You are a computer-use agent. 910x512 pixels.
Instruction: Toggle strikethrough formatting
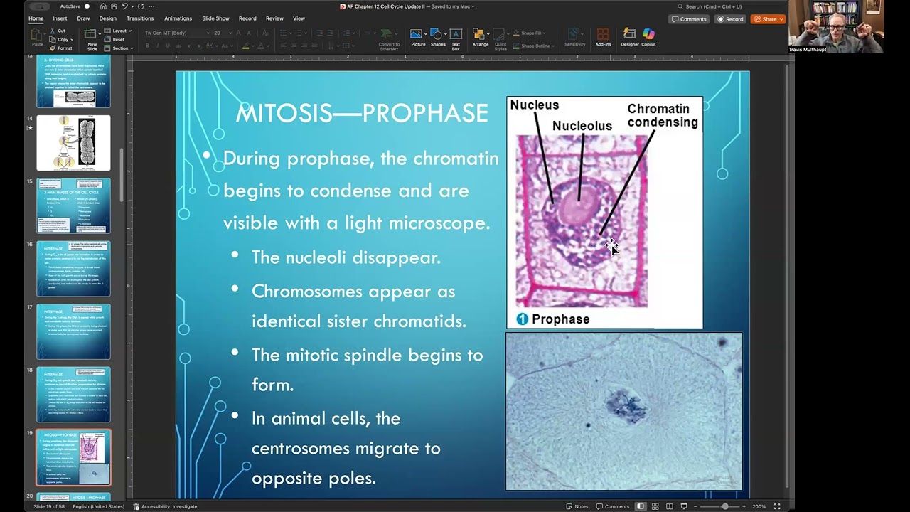[x=178, y=46]
